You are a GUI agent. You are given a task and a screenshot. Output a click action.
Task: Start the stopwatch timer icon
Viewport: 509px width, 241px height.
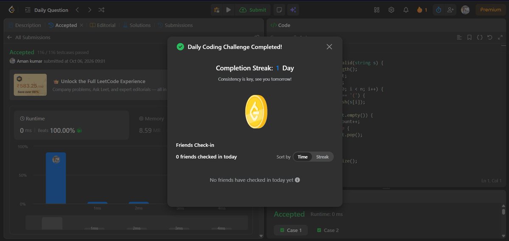tap(438, 10)
